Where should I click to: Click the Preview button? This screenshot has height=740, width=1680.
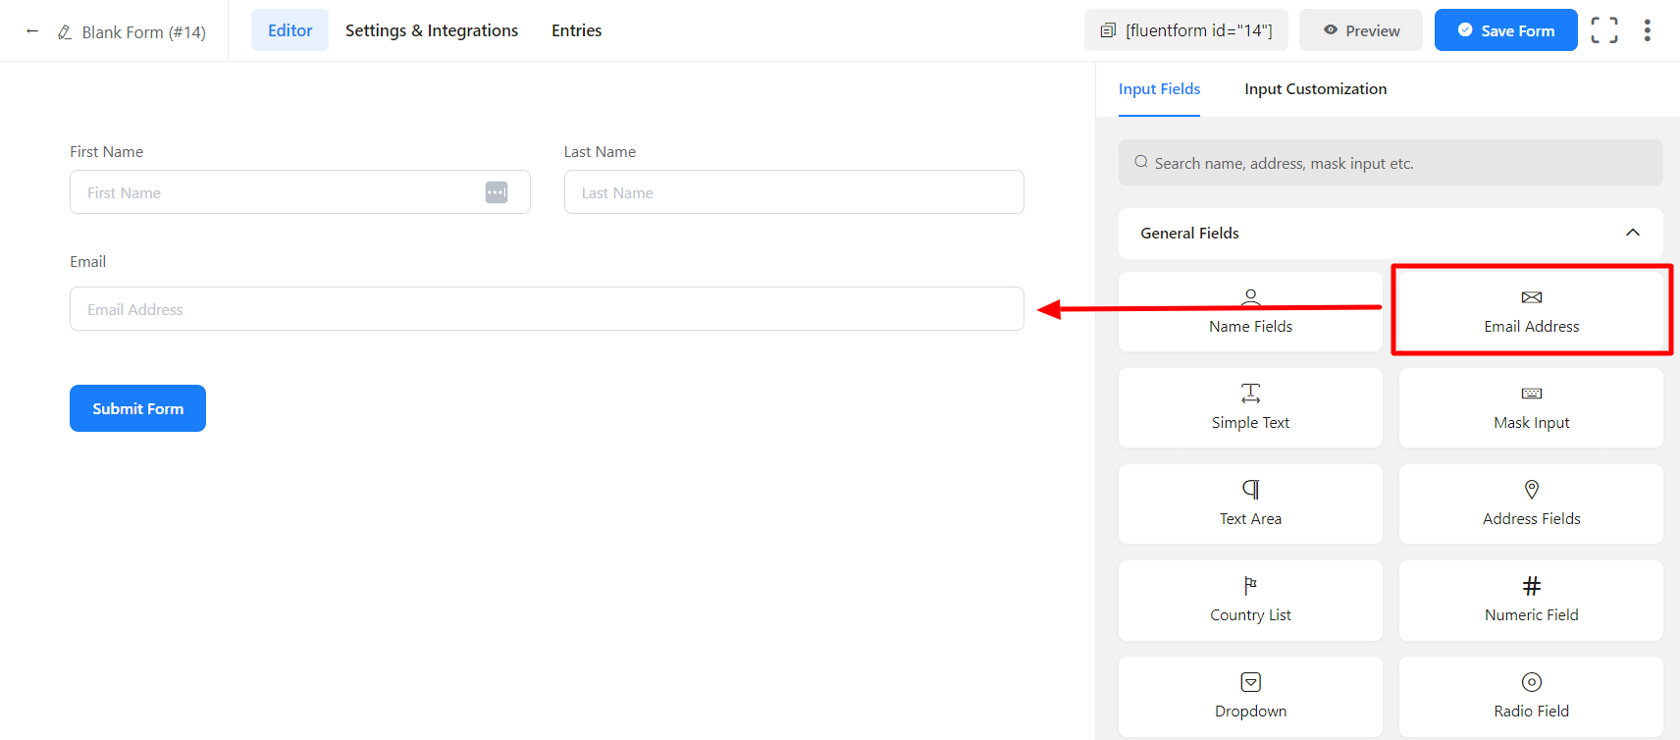coord(1360,30)
